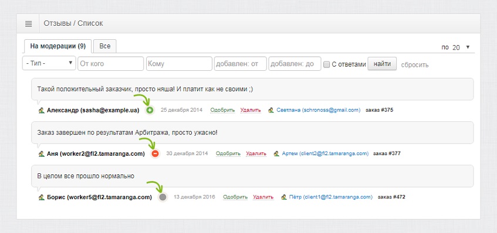The width and height of the screenshot is (497, 233).
Task: Approve Борис's review via 'Одобрить'
Action: point(235,197)
